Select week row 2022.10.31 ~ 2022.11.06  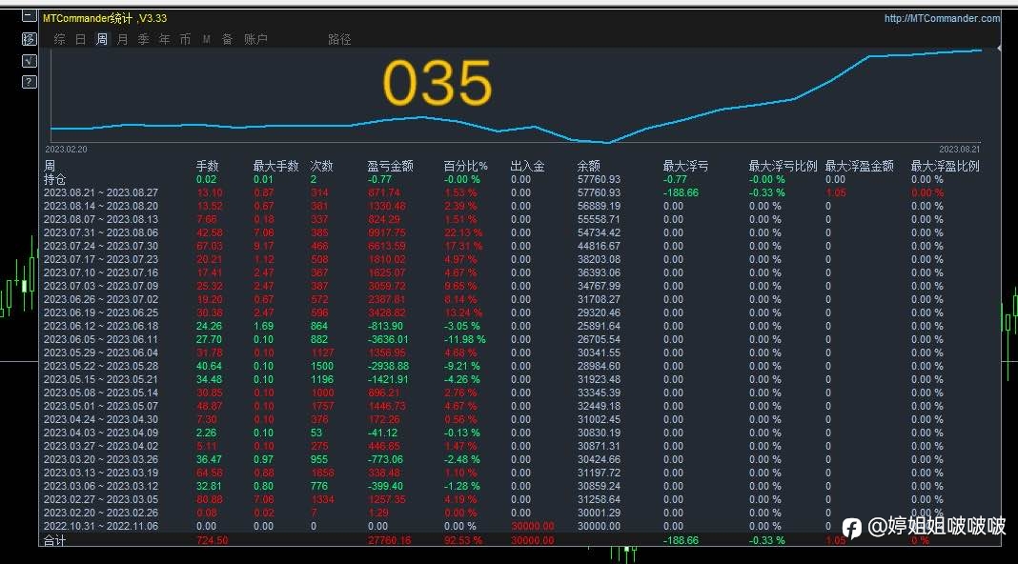(x=101, y=526)
